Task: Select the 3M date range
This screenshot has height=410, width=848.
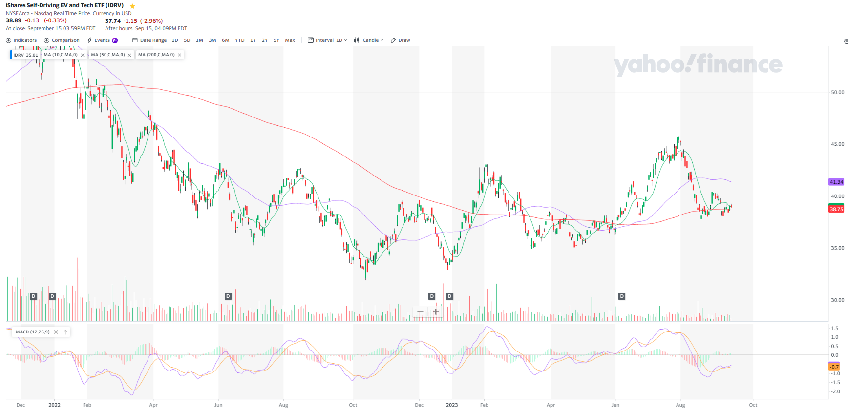Action: tap(212, 40)
